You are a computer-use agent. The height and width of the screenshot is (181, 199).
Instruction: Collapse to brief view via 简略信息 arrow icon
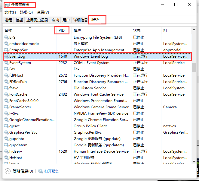(8, 171)
